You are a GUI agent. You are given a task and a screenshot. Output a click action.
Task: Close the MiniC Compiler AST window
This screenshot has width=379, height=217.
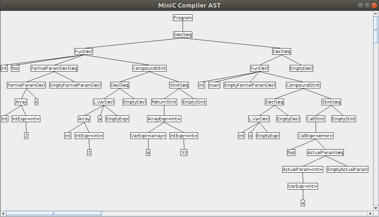point(374,5)
